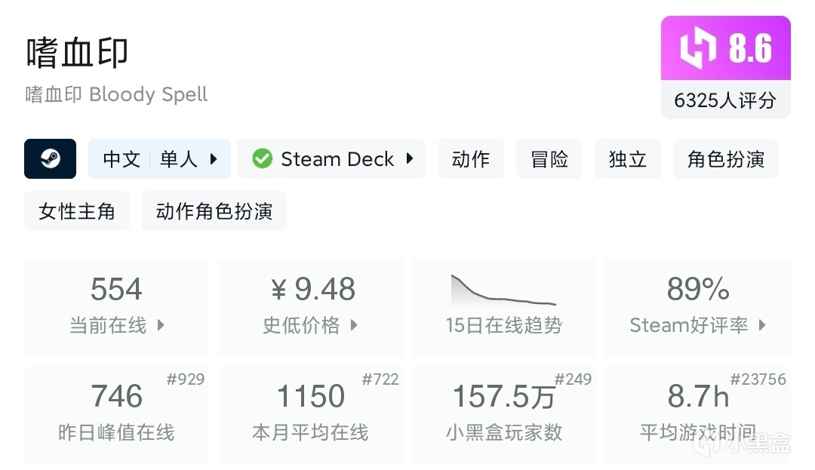Select the 女性主角 tag
Viewport: 815px width, 470px height.
tap(77, 211)
